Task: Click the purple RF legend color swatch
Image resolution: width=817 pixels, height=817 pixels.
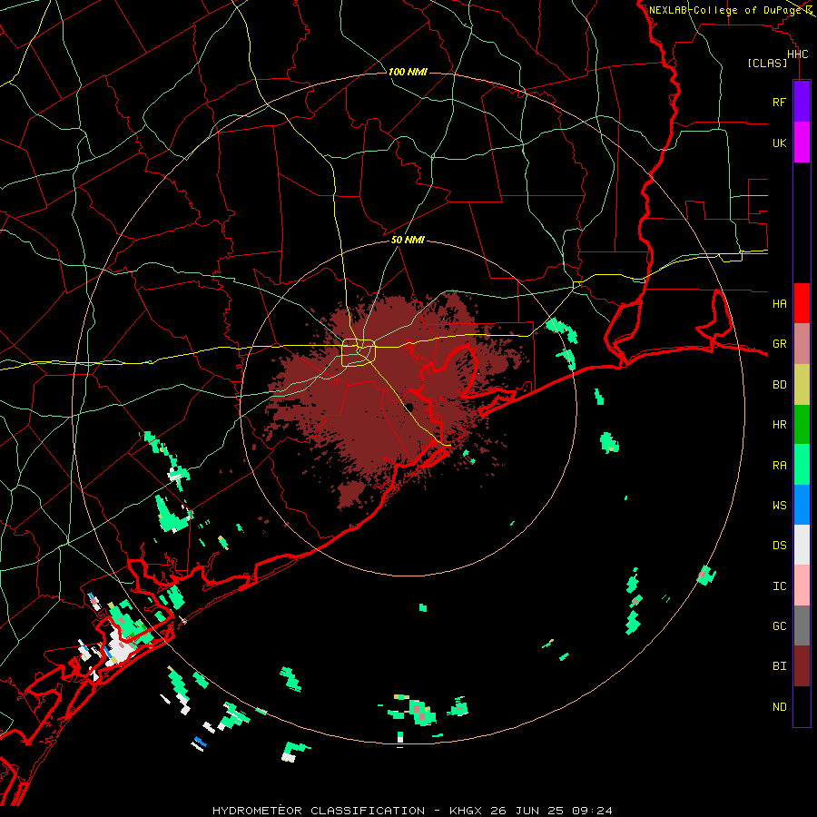Action: (x=802, y=102)
